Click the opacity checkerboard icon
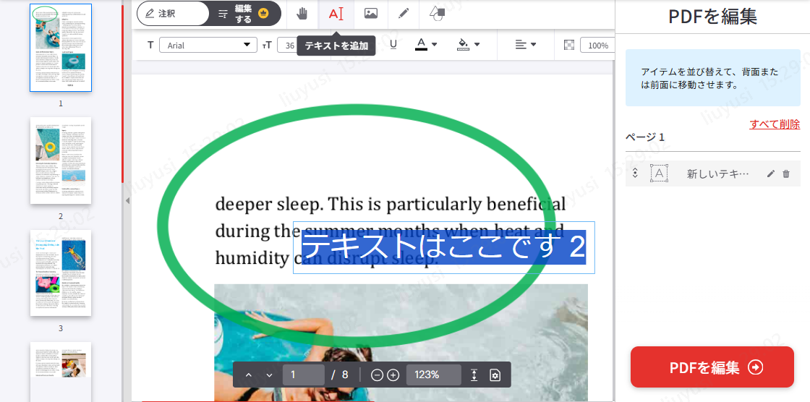This screenshot has width=810, height=402. [x=568, y=45]
